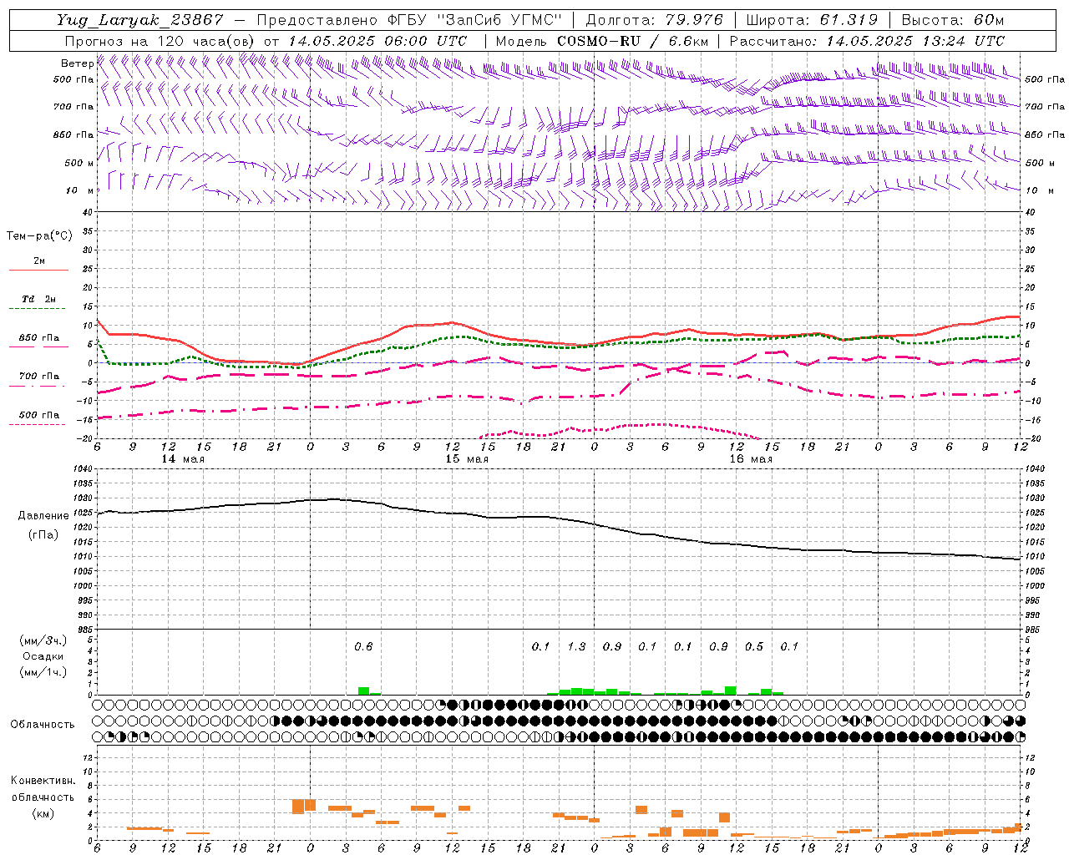This screenshot has height=855, width=1069.
Task: Click the 700 гПа wind level label on right
Action: [x=1045, y=107]
